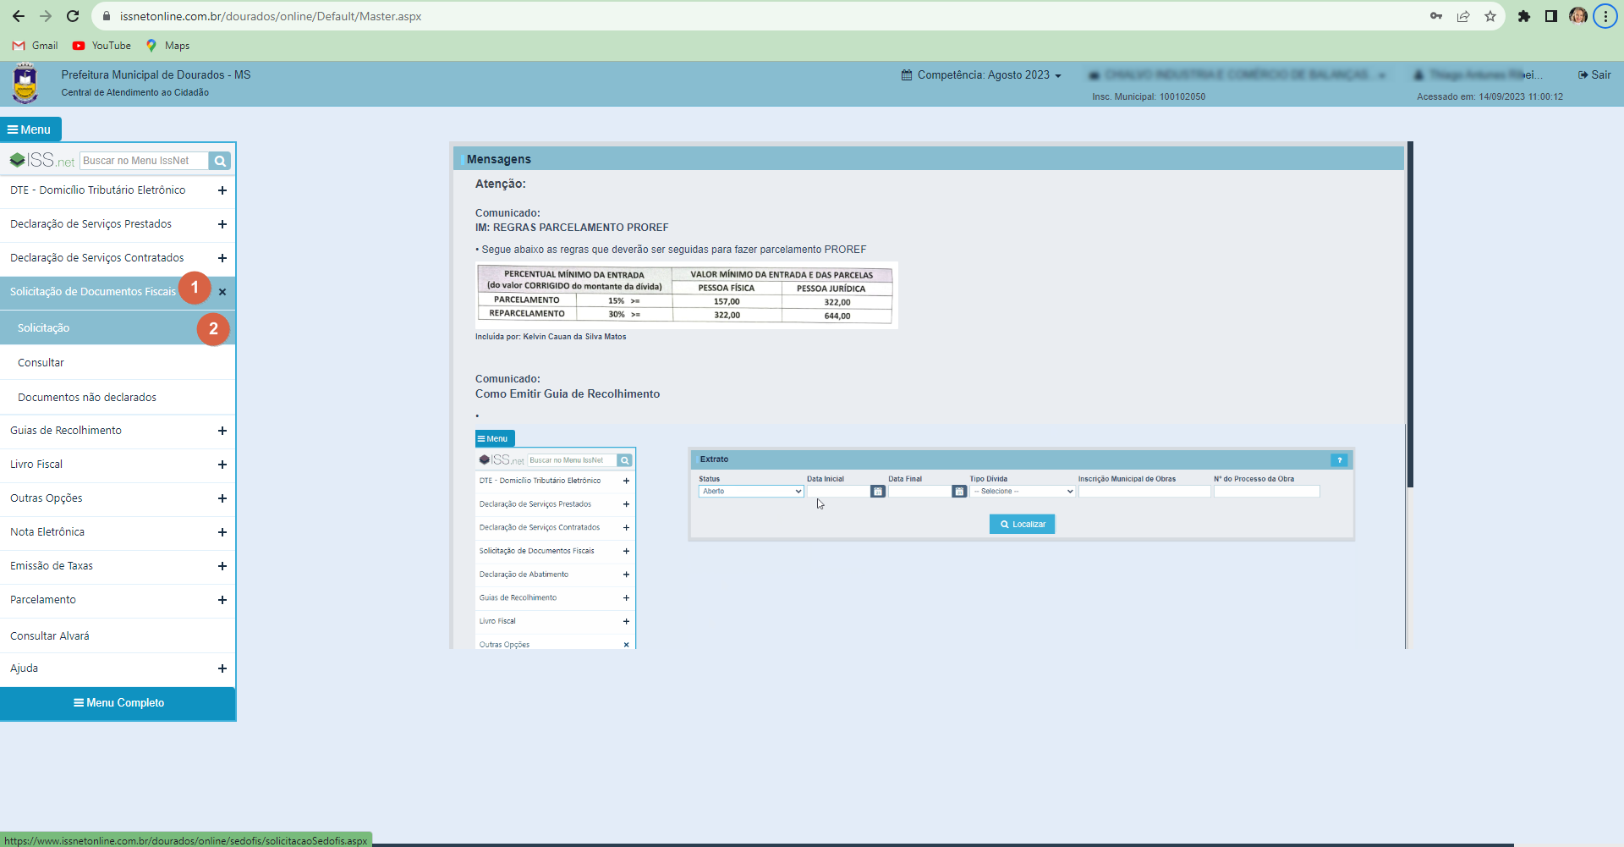Viewport: 1624px width, 847px height.
Task: Click Tipo Dívida Selecione dropdown
Action: [1023, 492]
